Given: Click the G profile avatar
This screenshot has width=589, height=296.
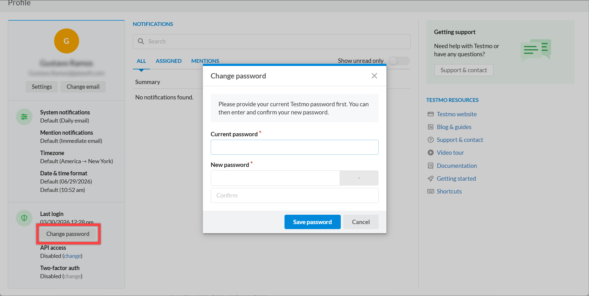Looking at the screenshot, I should click(67, 41).
